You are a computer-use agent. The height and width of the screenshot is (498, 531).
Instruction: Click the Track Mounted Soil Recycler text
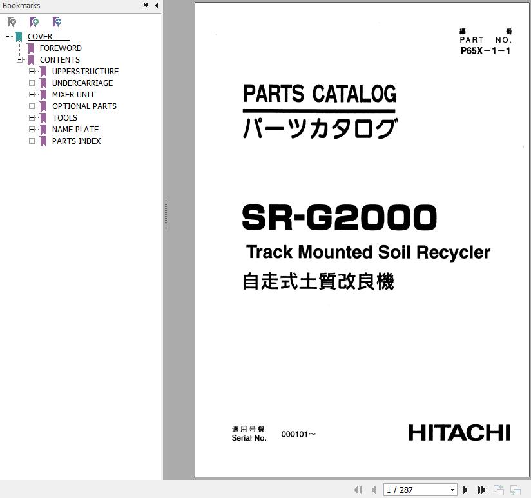click(368, 252)
